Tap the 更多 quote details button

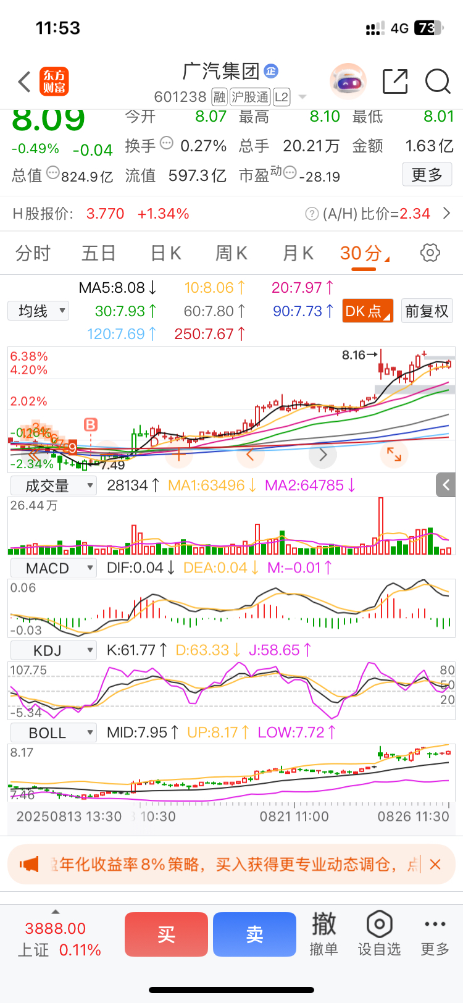coord(427,175)
